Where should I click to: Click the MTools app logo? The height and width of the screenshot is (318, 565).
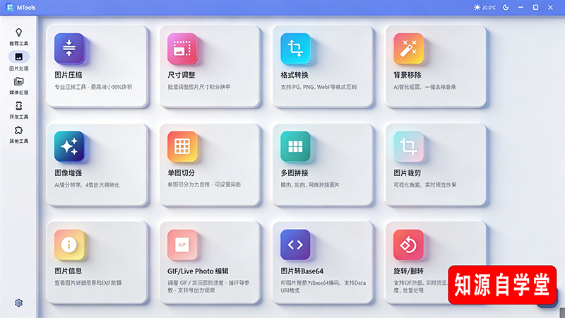(x=10, y=7)
